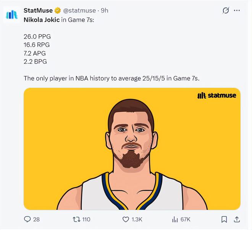Bookmark this StatMuse post
This screenshot has width=252, height=230.
click(x=224, y=219)
